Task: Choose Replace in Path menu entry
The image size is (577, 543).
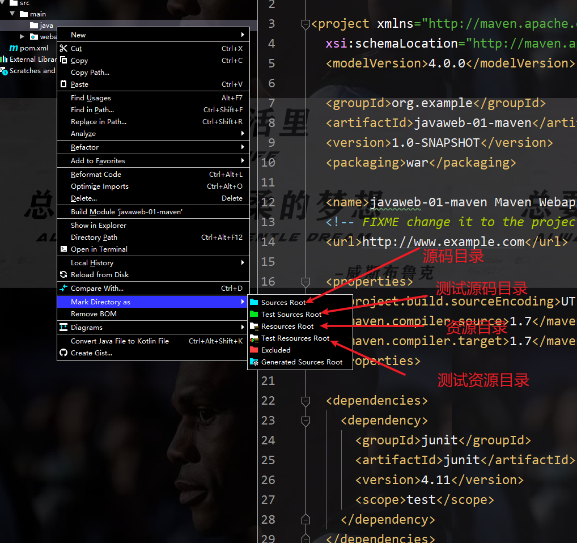Action: click(x=154, y=121)
